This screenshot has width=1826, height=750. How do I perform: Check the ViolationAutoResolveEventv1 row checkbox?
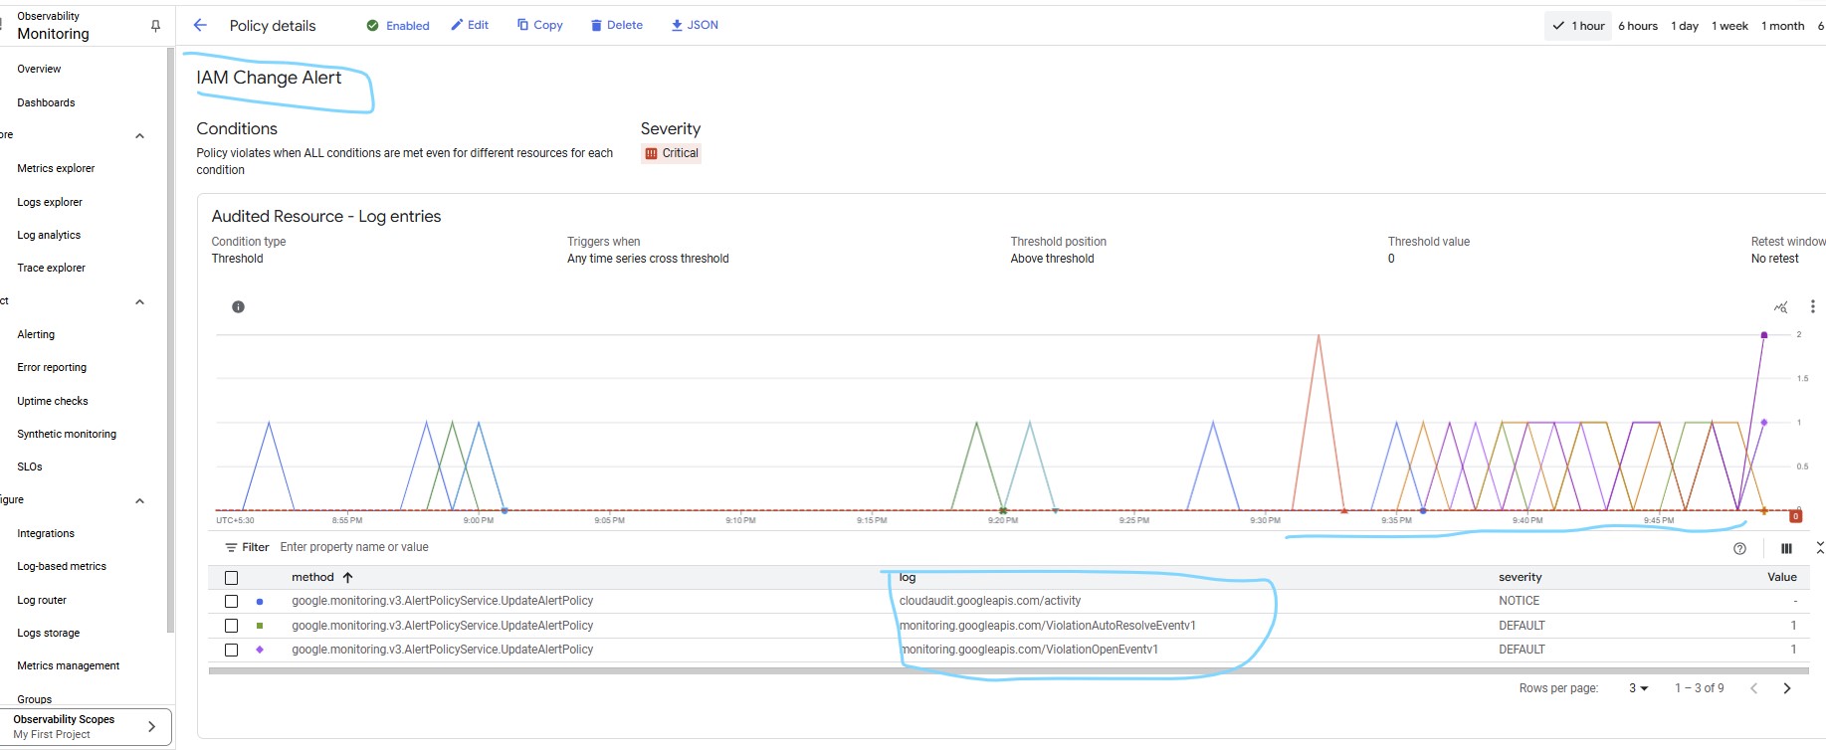click(x=232, y=626)
